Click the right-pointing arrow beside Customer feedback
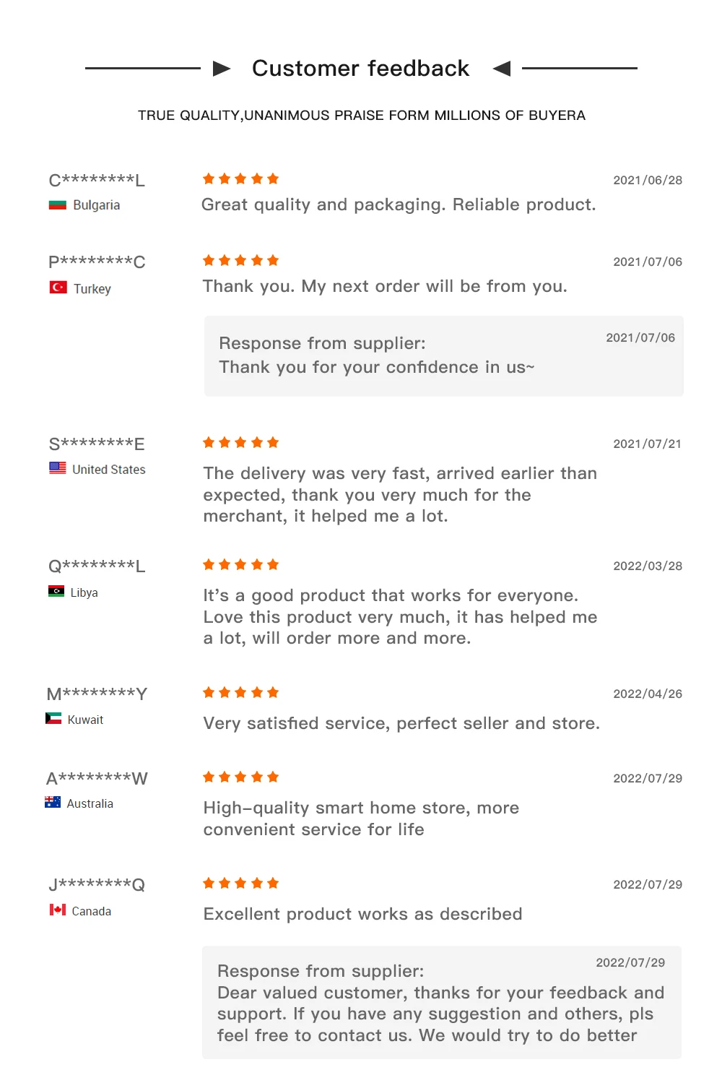The image size is (722, 1083). 222,69
